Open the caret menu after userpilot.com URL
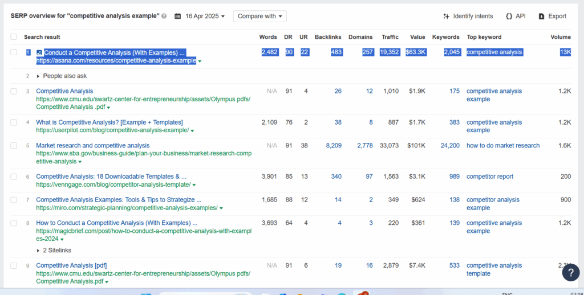Viewport: 584px width, 295px height. (192, 130)
